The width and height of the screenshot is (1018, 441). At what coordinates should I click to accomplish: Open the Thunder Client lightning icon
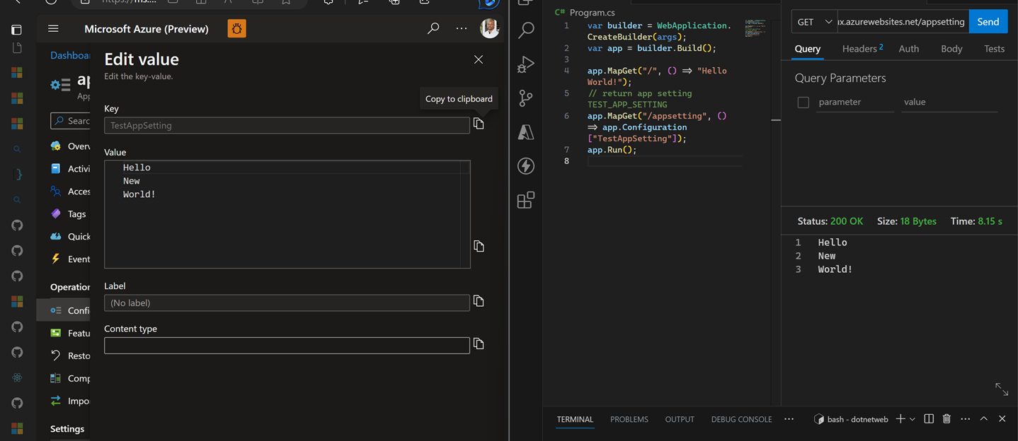(x=526, y=166)
